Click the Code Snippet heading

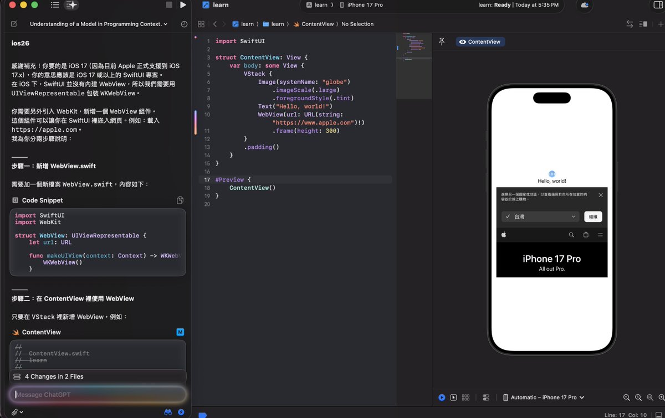[42, 200]
